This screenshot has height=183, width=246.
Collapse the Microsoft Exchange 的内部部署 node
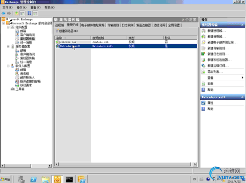[x=4, y=23]
